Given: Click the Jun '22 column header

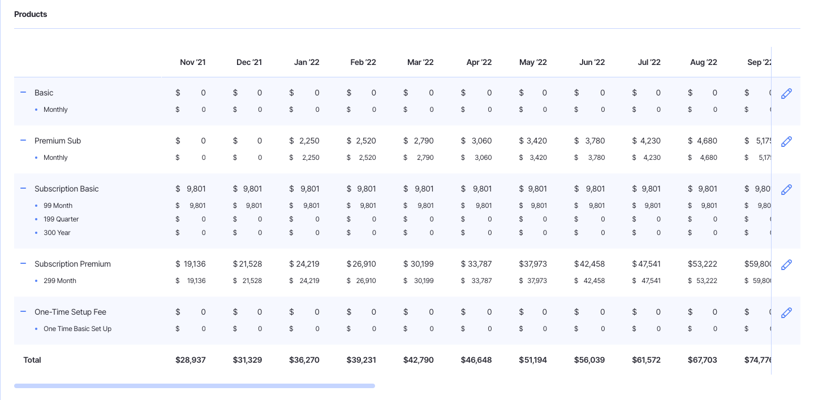Looking at the screenshot, I should (x=592, y=63).
